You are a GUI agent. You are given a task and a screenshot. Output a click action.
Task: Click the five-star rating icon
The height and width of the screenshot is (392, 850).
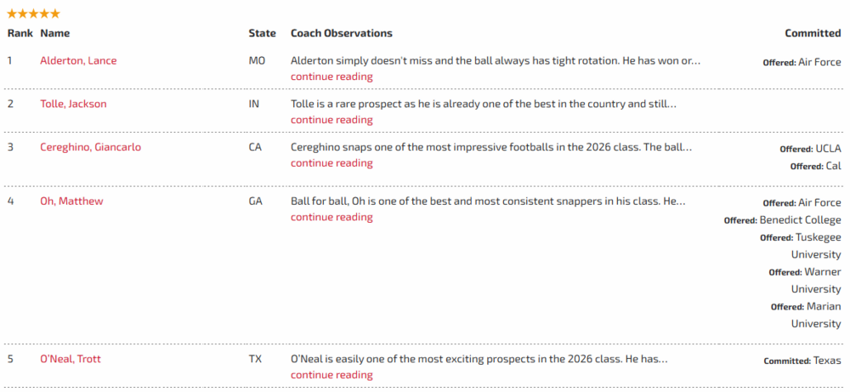tap(33, 14)
